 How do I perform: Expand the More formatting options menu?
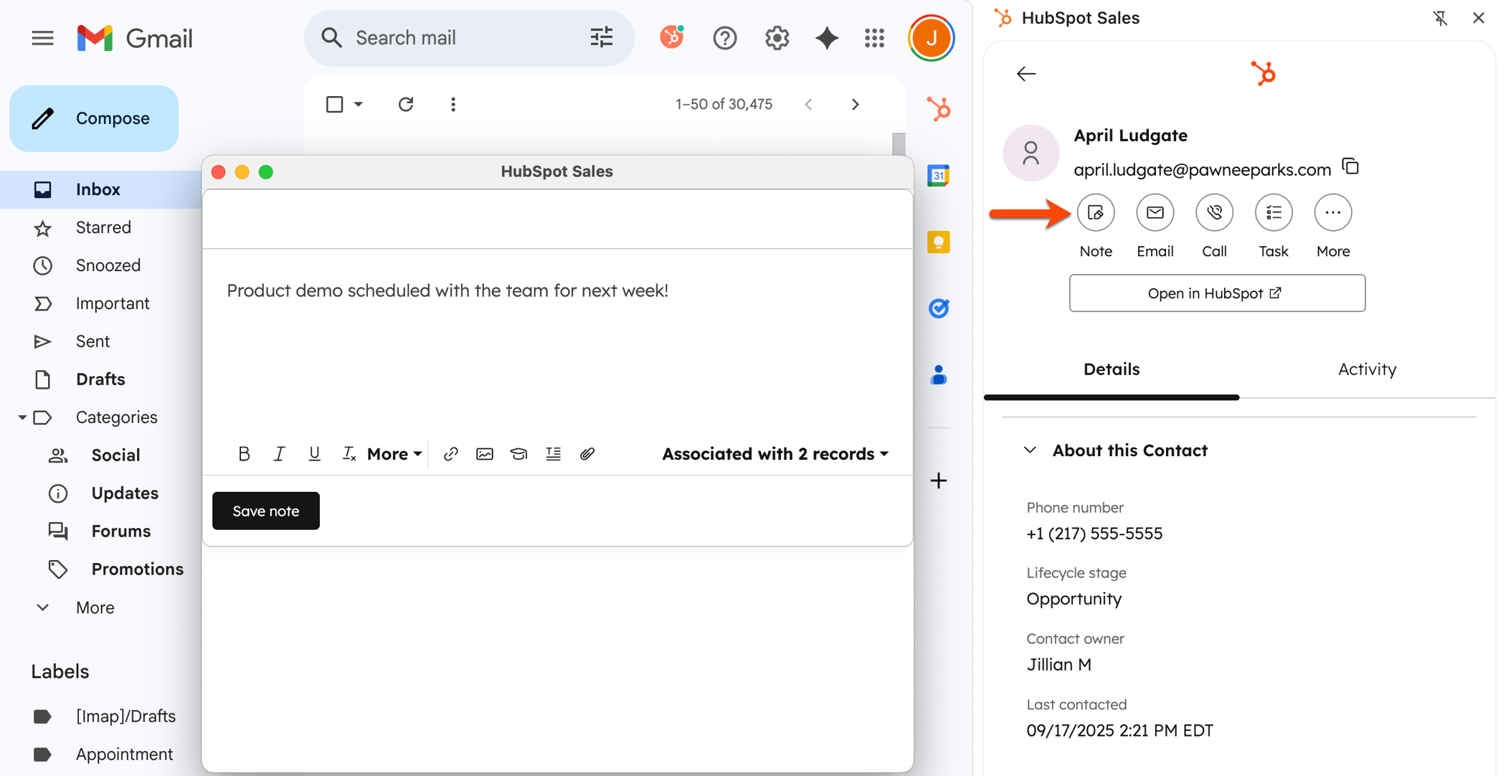coord(393,453)
